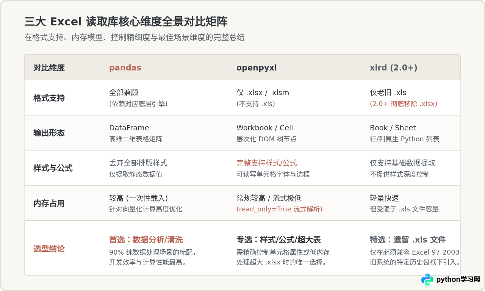485x291 pixels.
Task: Click the text "针对向量化计算高度优化"
Action: coord(146,209)
